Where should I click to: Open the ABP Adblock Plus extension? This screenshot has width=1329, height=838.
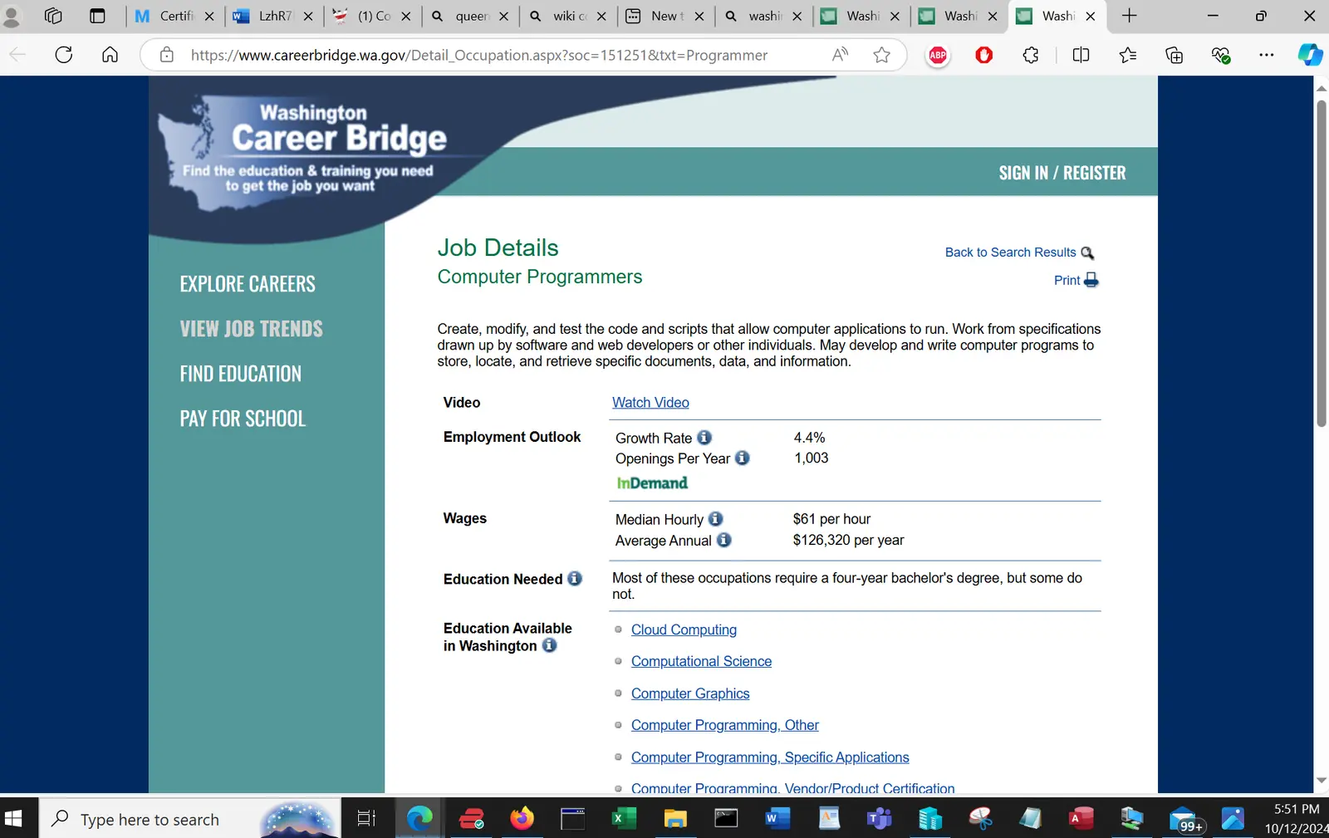[938, 55]
